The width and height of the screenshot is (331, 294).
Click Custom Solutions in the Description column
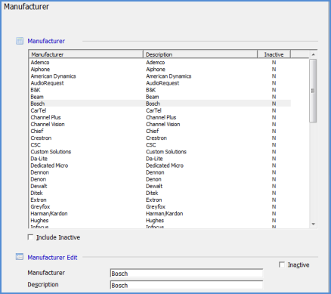point(166,152)
